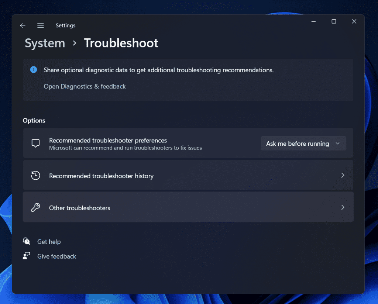Screen dimensions: 378x304
Task: Click the Get help headset icon
Action: [26, 241]
